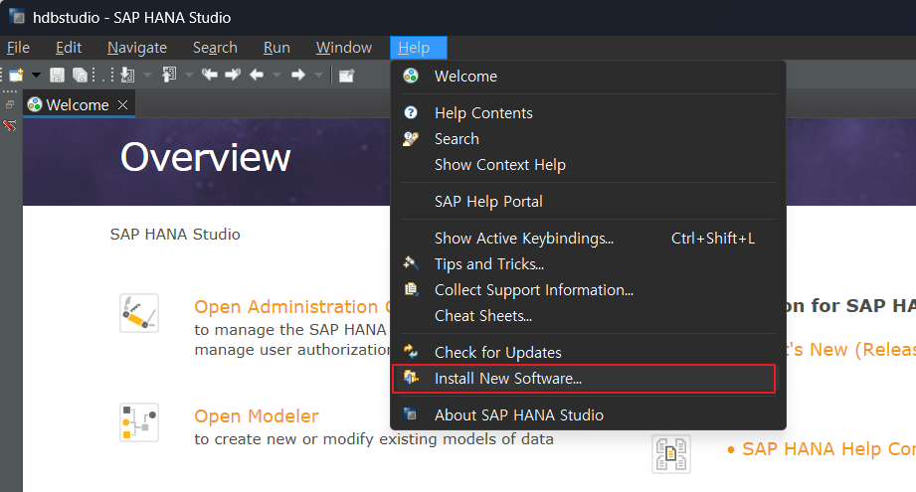Click the Restore view icon on left strip

click(10, 104)
